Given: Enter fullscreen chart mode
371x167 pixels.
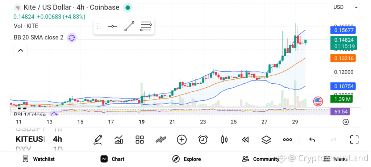Looking at the screenshot, I should (354, 139).
